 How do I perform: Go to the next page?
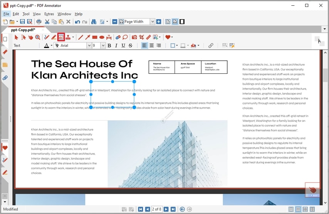166,209
